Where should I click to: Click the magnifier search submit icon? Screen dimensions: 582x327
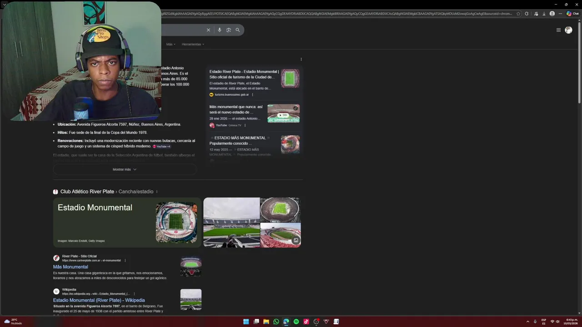[237, 30]
